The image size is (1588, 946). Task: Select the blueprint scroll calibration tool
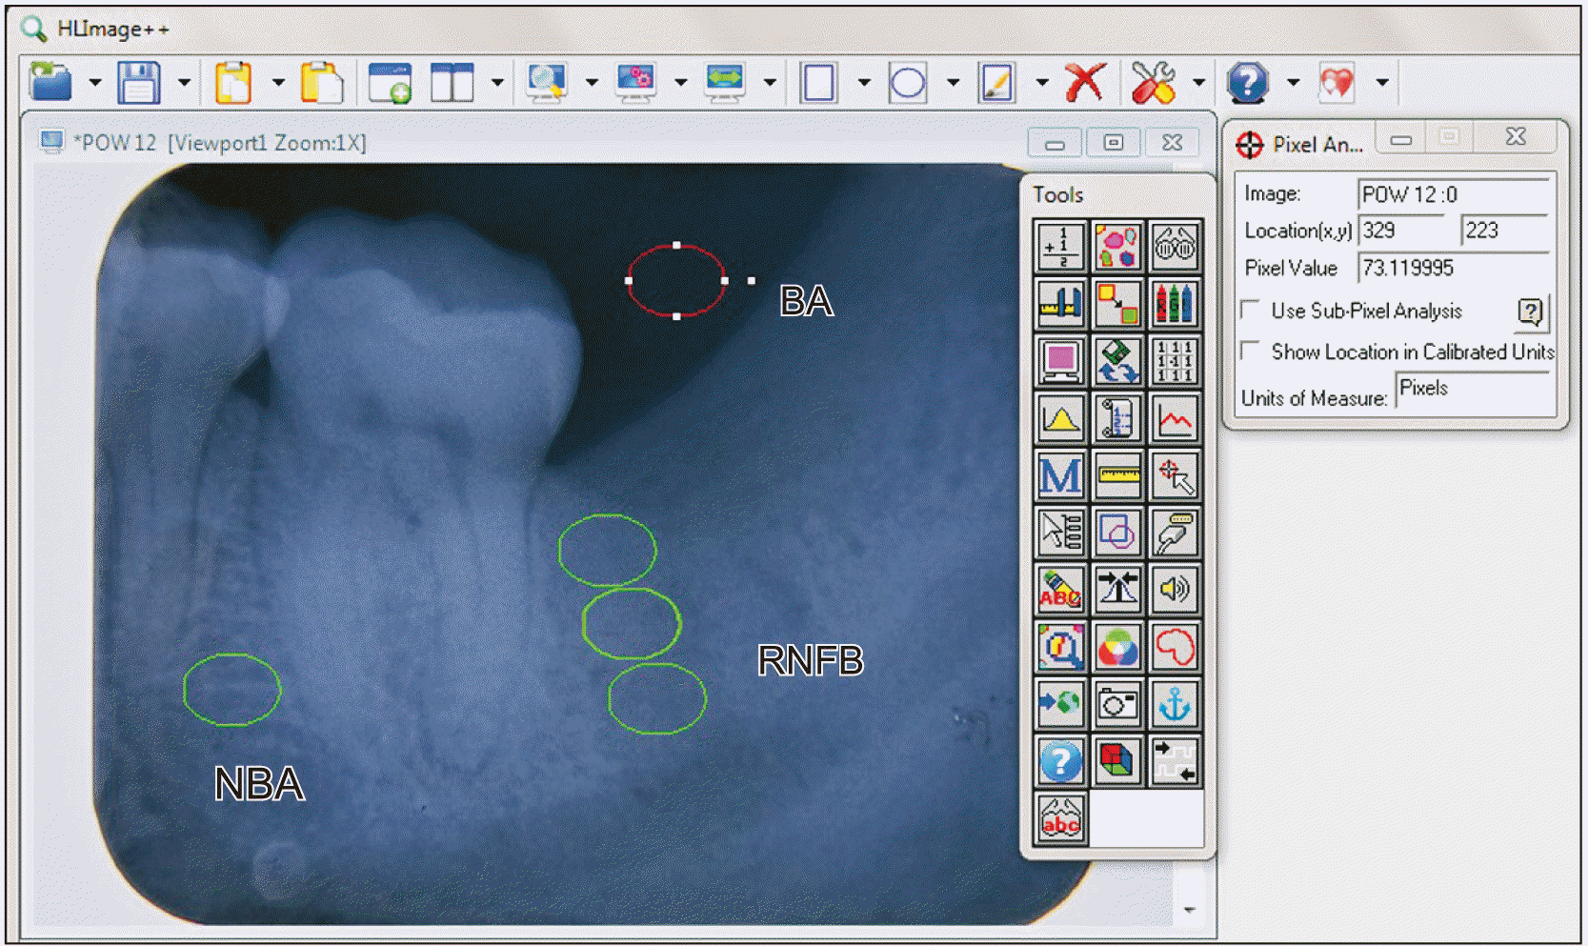click(x=1117, y=418)
